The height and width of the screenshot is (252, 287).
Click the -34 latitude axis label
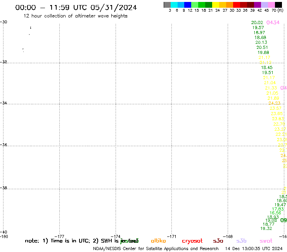(x=3, y=103)
